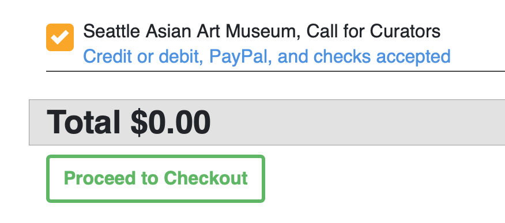Click Proceed to Checkout button

[x=156, y=179]
